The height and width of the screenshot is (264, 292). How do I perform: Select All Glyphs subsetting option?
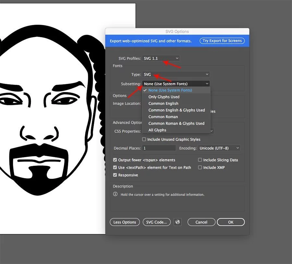coord(157,130)
